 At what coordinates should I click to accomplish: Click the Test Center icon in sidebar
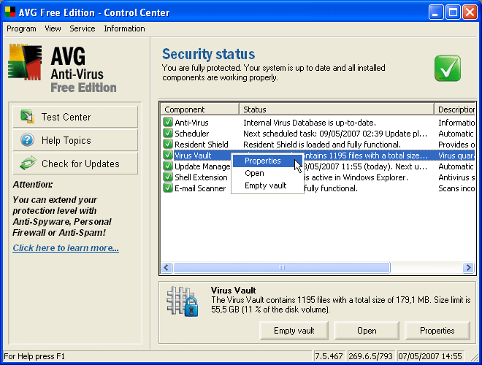27,117
